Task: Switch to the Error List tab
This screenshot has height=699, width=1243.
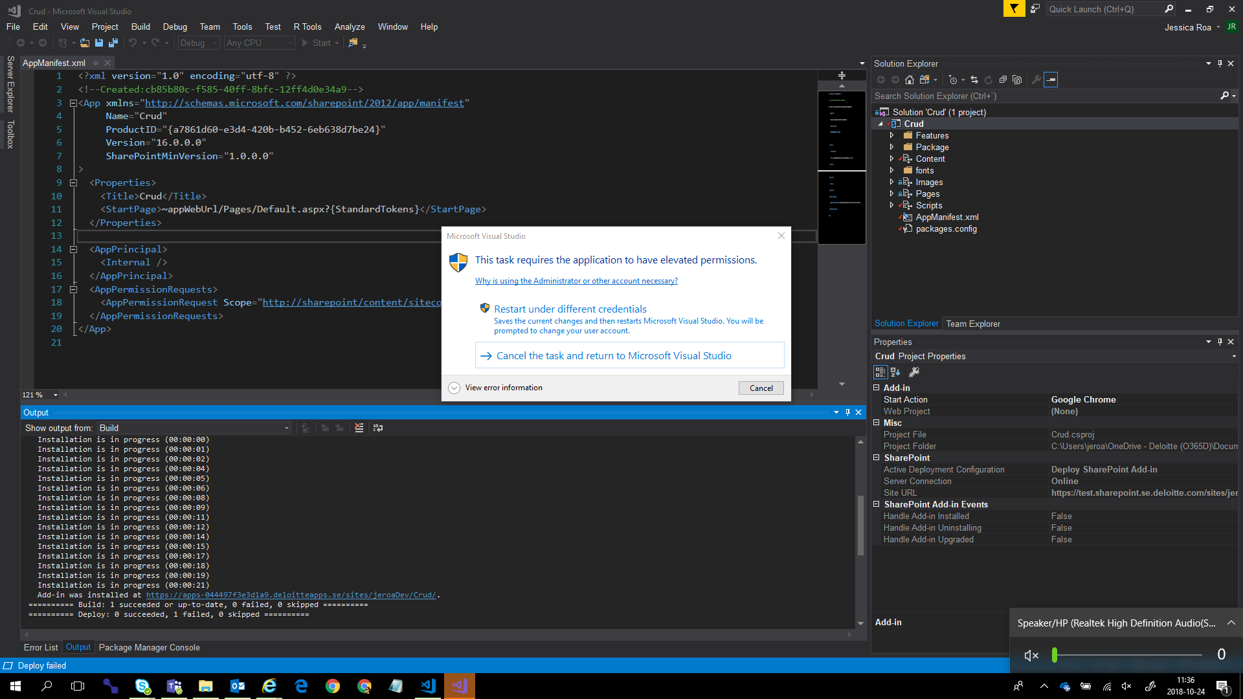Action: (x=41, y=647)
